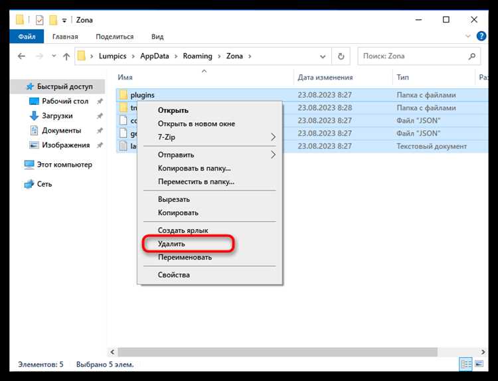
Task: Switch to the Вид ribbon tab
Action: [157, 37]
